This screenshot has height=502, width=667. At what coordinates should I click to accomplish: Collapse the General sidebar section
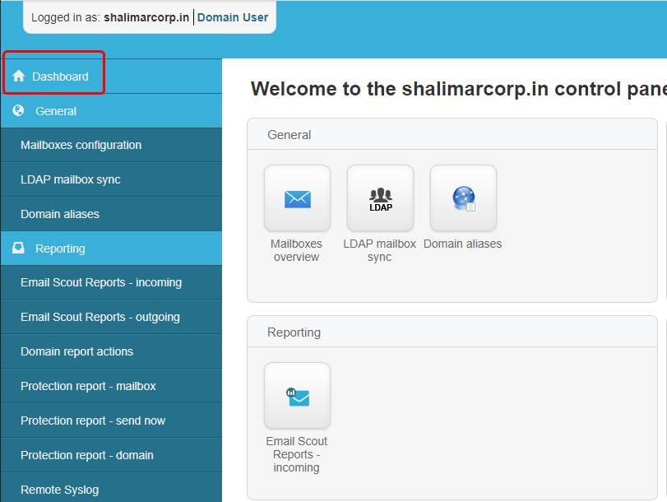tap(56, 111)
